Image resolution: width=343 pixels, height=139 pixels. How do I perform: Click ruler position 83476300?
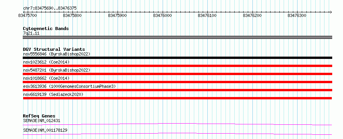tap(297, 15)
